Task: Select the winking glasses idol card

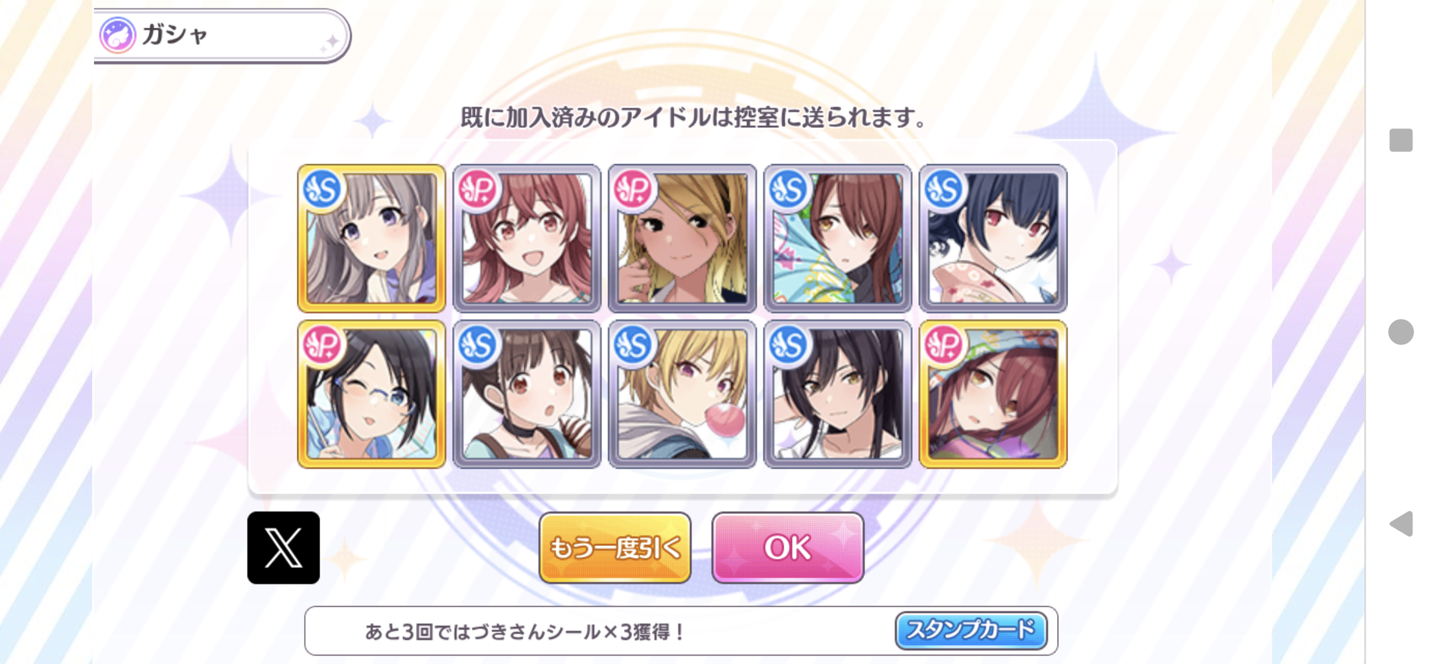Action: point(371,394)
